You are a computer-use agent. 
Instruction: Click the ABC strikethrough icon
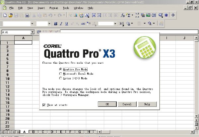pyautogui.click(x=83, y=24)
